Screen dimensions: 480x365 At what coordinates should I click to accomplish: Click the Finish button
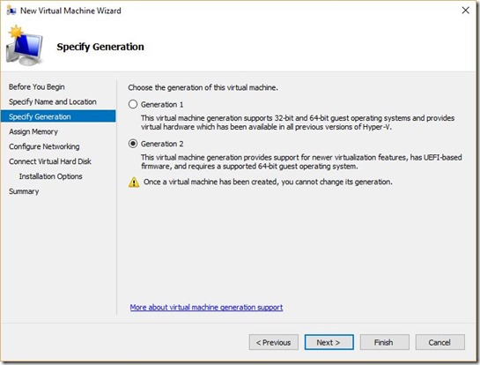[x=385, y=342]
